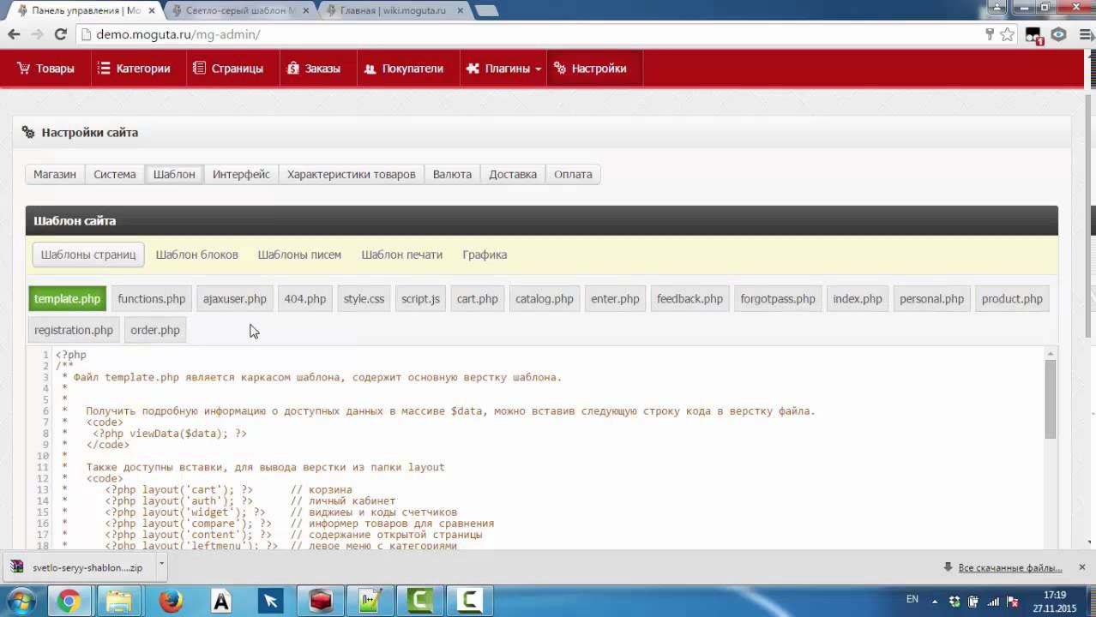Open the index.php template file

click(x=858, y=299)
